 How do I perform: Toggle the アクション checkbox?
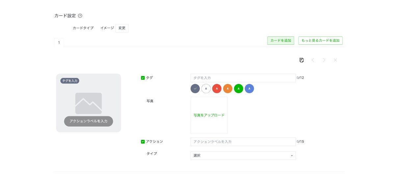(x=143, y=142)
